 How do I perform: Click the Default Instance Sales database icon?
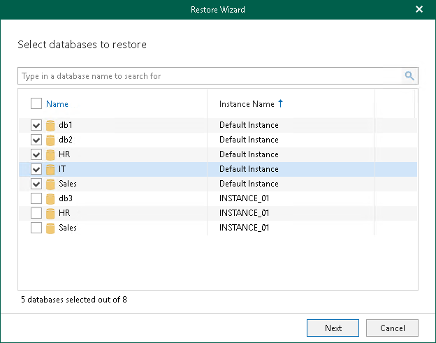pos(50,184)
